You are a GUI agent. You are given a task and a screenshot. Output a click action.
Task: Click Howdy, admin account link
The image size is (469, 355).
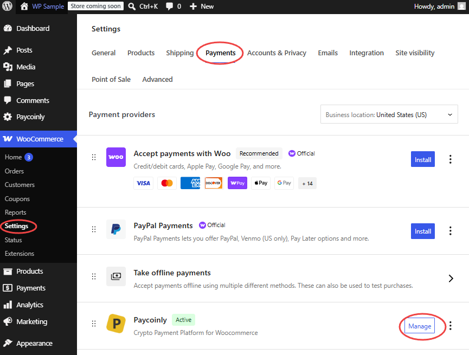tap(434, 7)
